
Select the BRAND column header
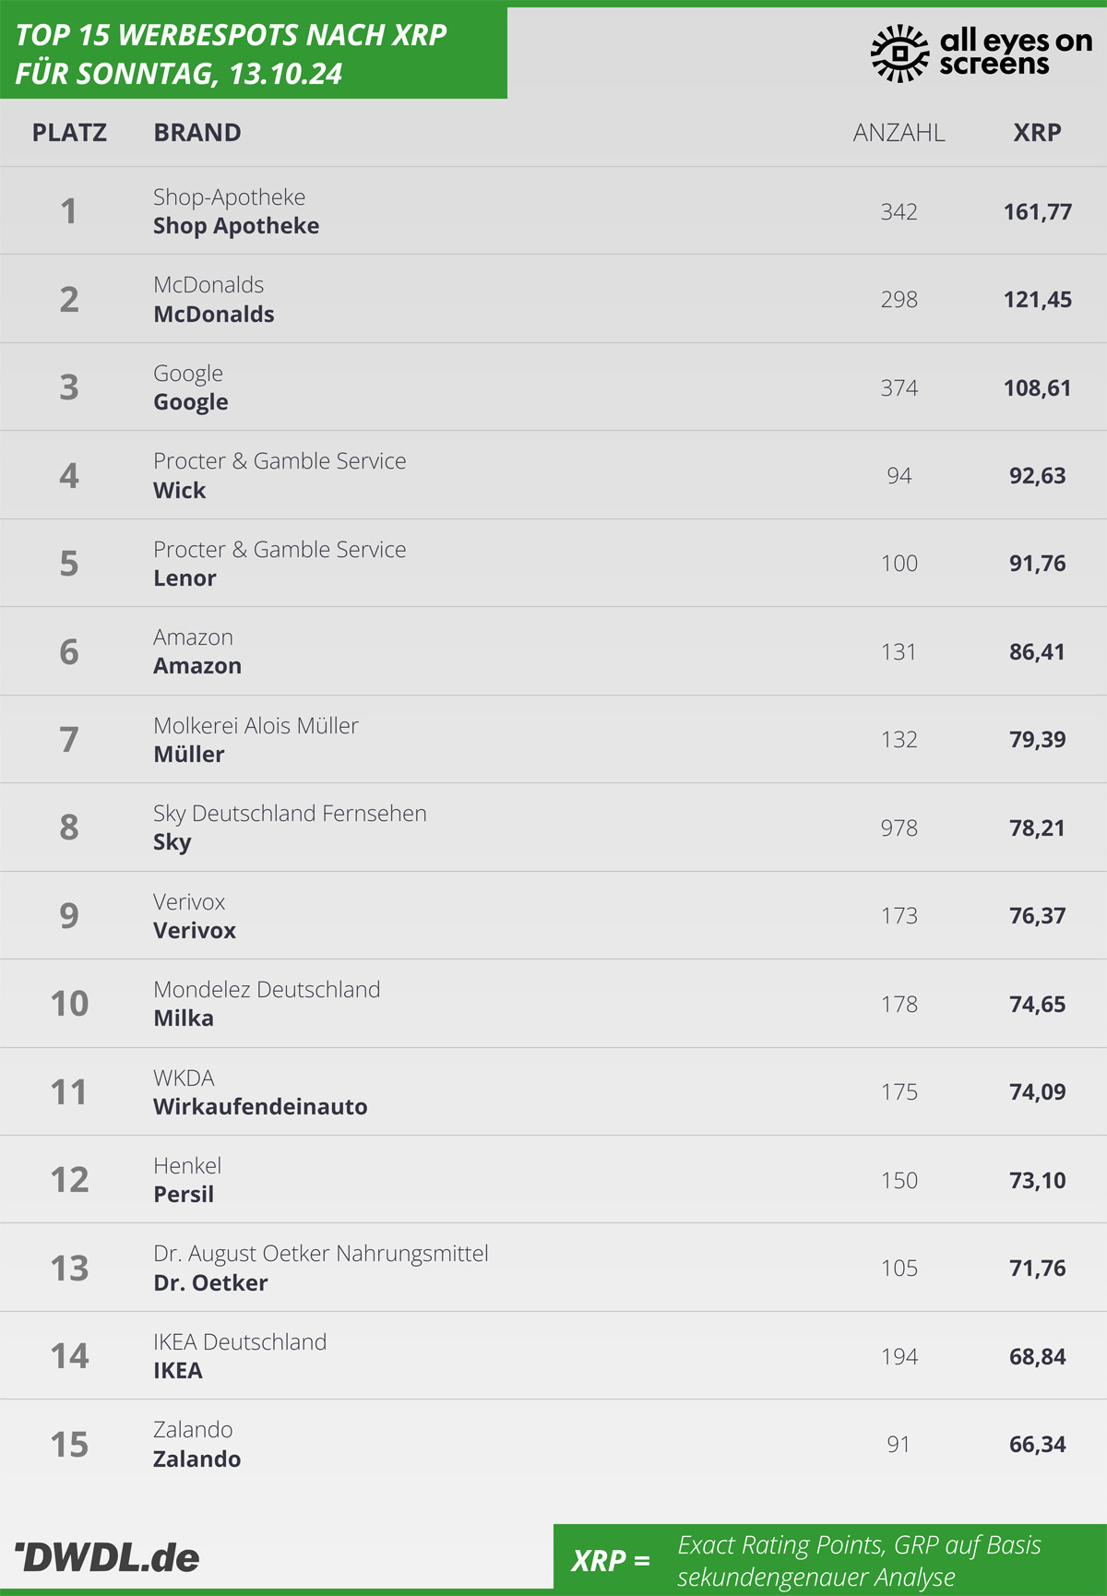click(197, 133)
